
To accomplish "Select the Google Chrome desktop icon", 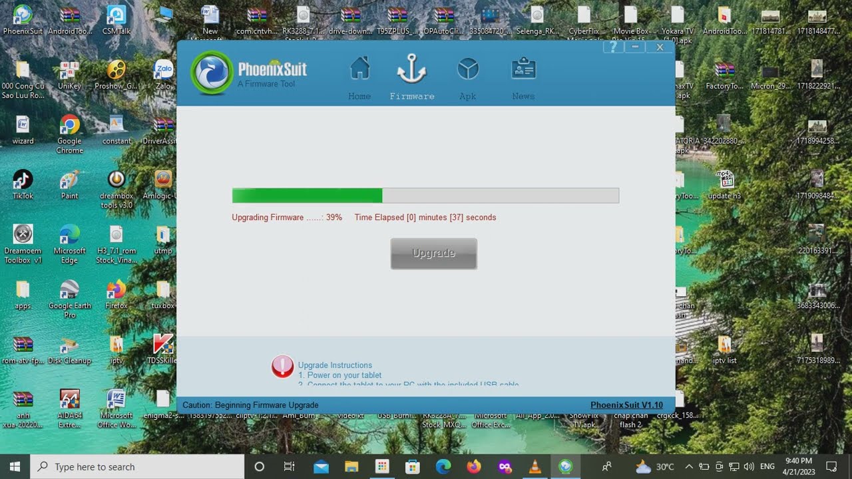I will click(x=69, y=134).
